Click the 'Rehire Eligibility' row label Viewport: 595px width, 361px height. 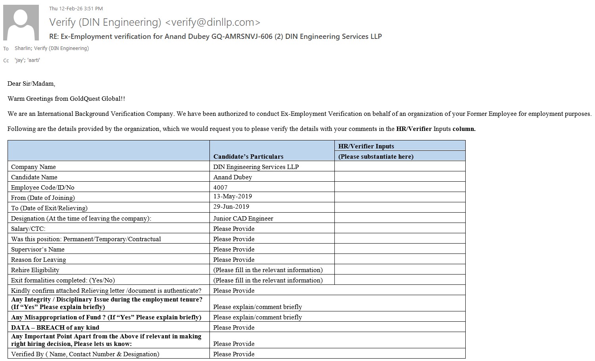35,270
